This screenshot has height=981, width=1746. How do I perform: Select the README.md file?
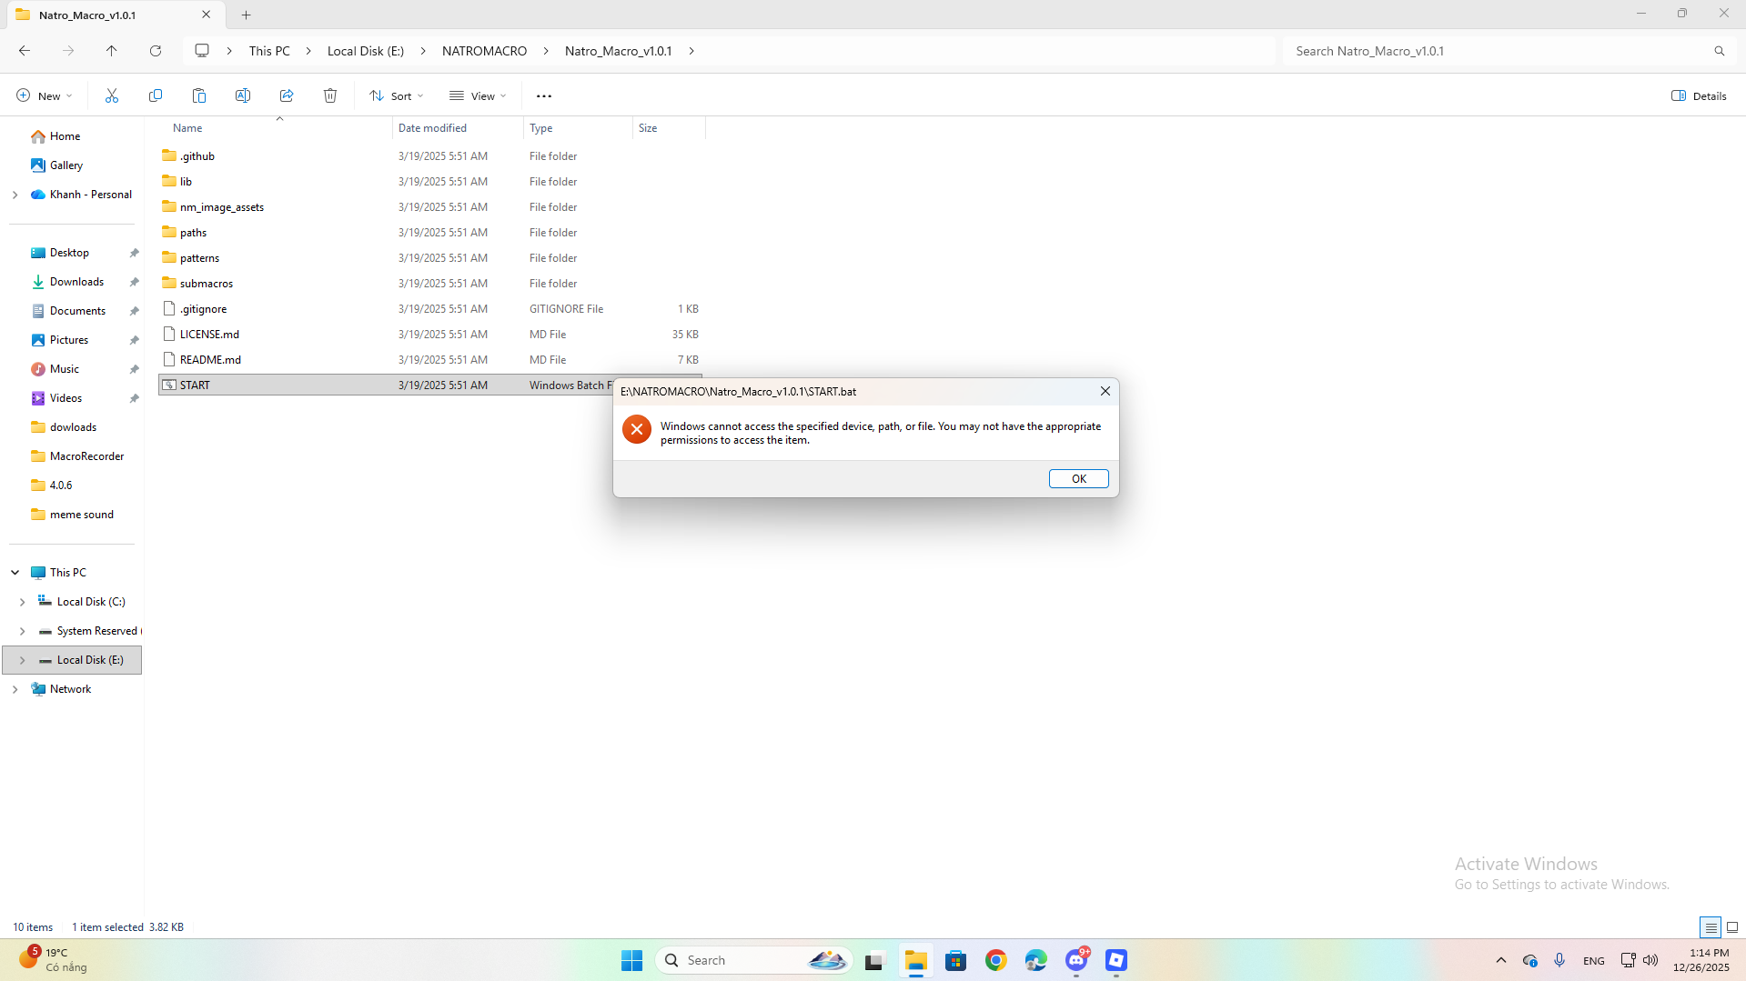pyautogui.click(x=430, y=360)
